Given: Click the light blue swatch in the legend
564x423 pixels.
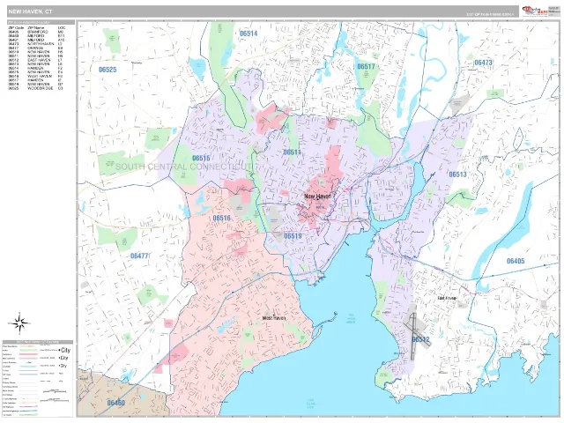Looking at the screenshot, I should pos(28,367).
